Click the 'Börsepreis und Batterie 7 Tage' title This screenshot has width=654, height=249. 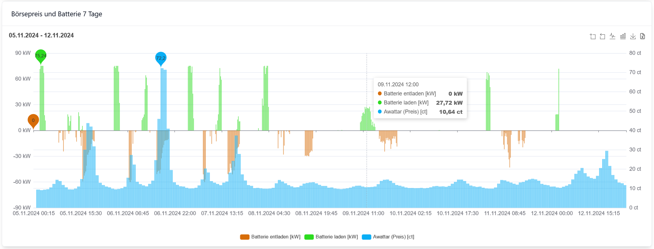tap(57, 14)
